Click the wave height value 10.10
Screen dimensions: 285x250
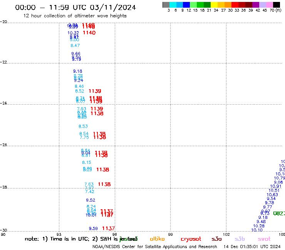pos(257,230)
